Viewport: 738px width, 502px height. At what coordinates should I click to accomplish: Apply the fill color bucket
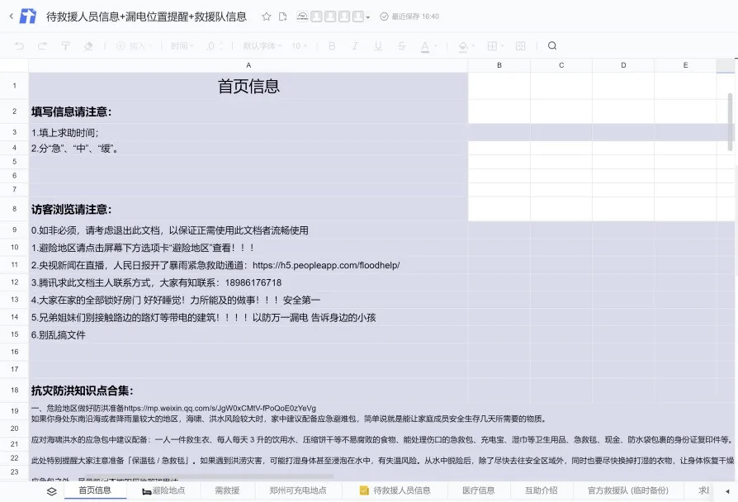[x=463, y=45]
